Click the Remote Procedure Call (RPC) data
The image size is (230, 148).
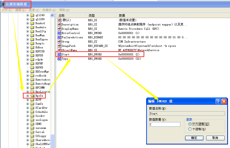pyautogui.click(x=139, y=29)
